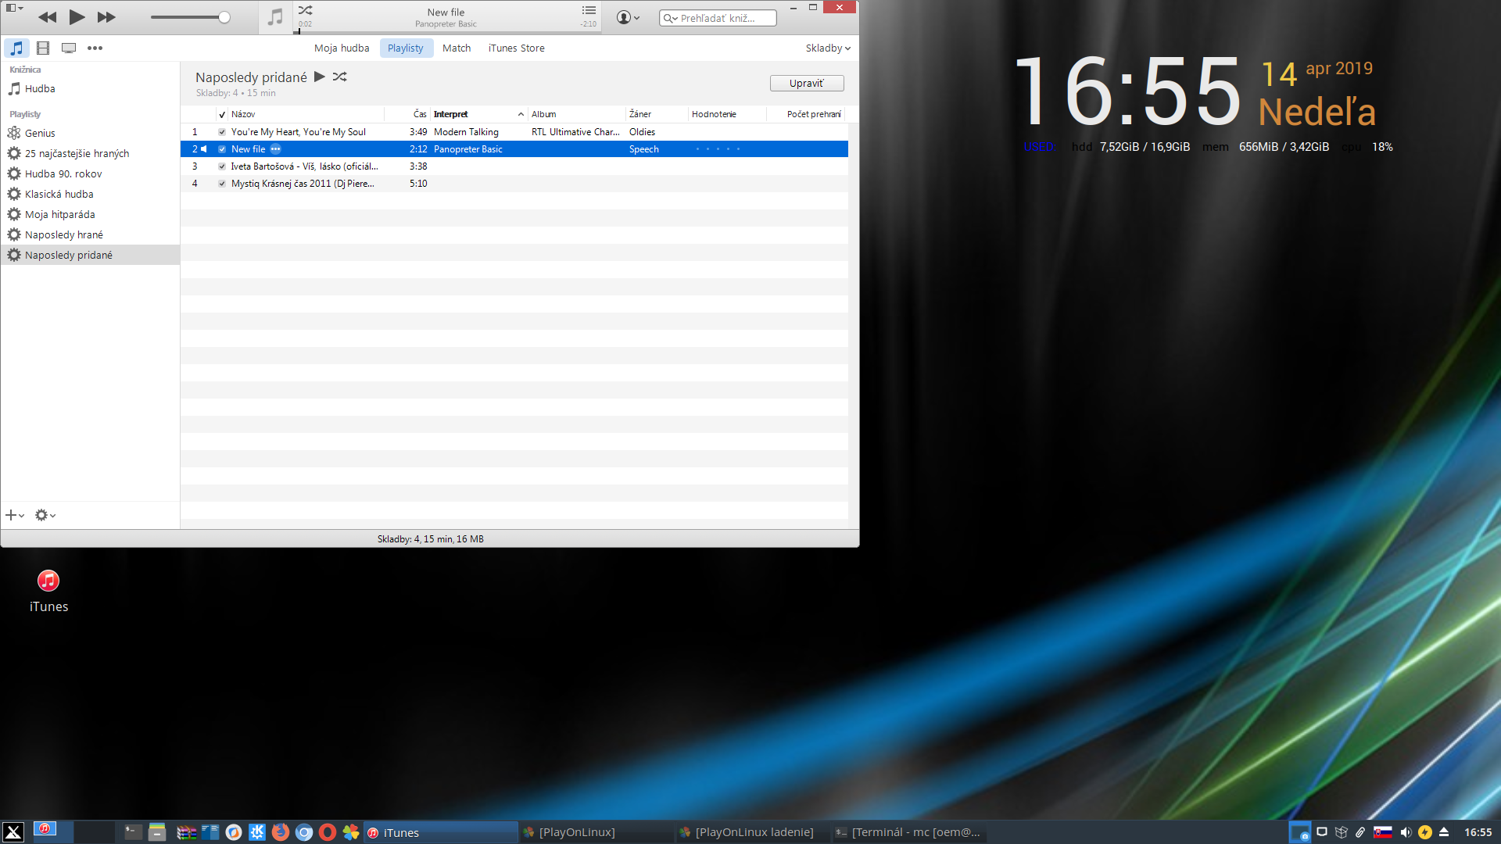Expand the Skladby view dropdown
Image resolution: width=1501 pixels, height=844 pixels.
pos(828,48)
